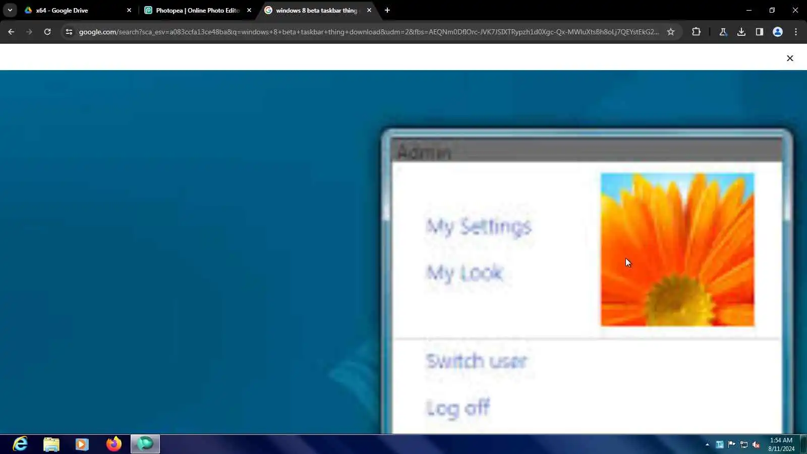Image resolution: width=807 pixels, height=454 pixels.
Task: Click the Show desktop strip
Action: tap(803, 444)
